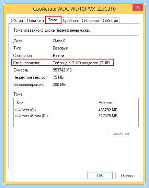Click the Емкость column header in list

[106, 103]
